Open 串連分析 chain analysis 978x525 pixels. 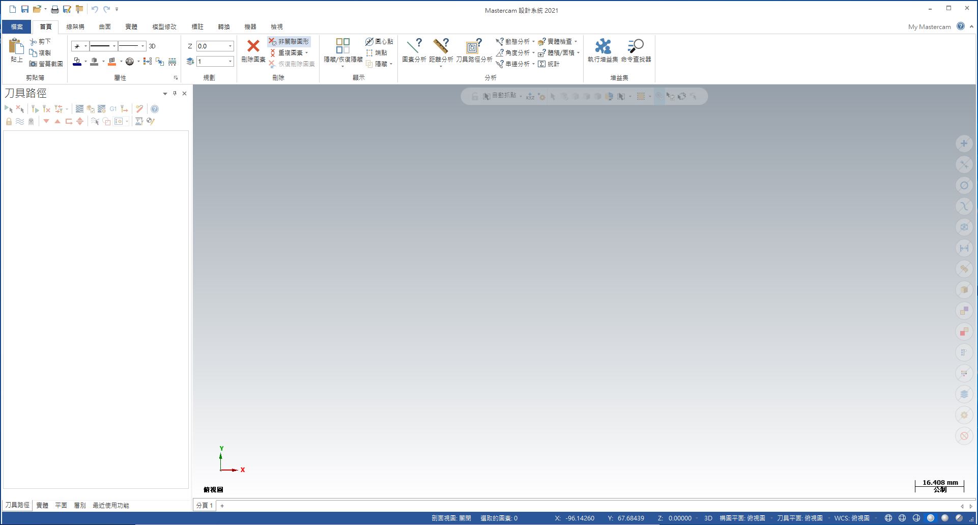[512, 64]
